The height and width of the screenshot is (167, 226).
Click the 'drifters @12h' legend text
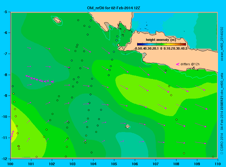(190, 64)
